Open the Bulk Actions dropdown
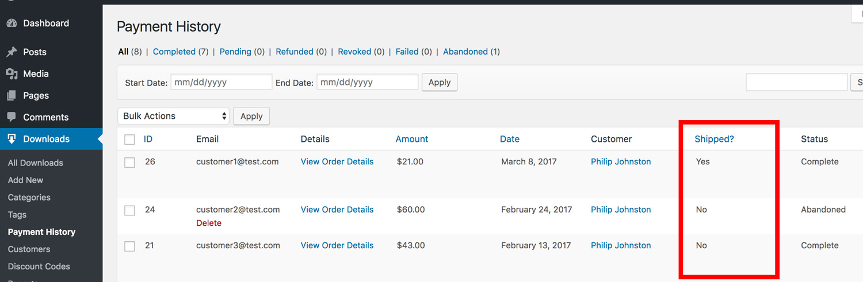This screenshot has width=863, height=282. pyautogui.click(x=173, y=116)
